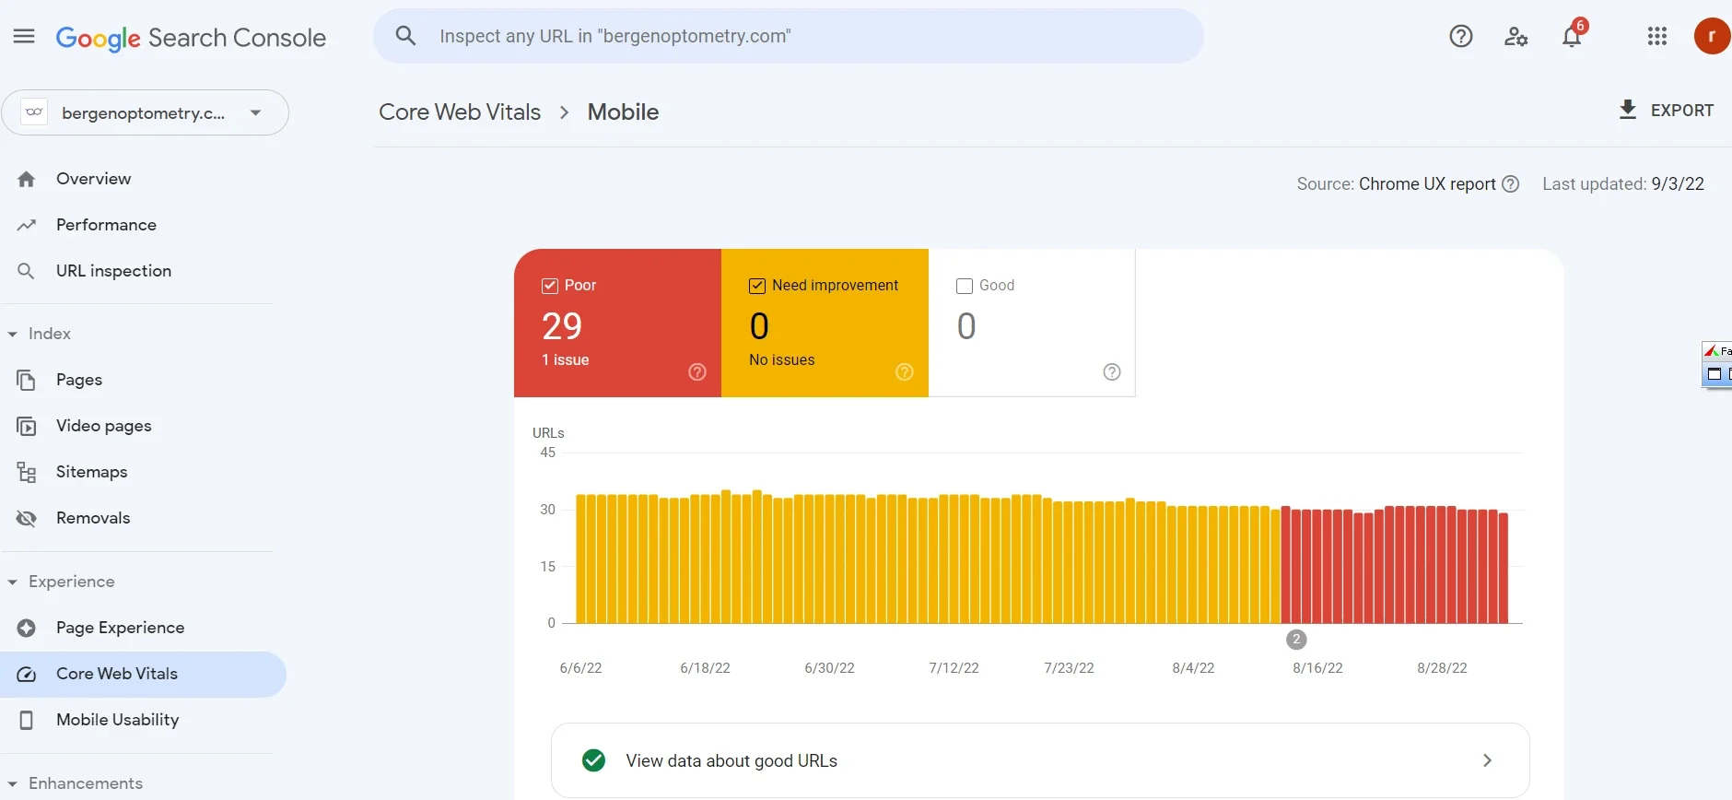Open Page Experience report
1732x800 pixels.
tap(120, 628)
